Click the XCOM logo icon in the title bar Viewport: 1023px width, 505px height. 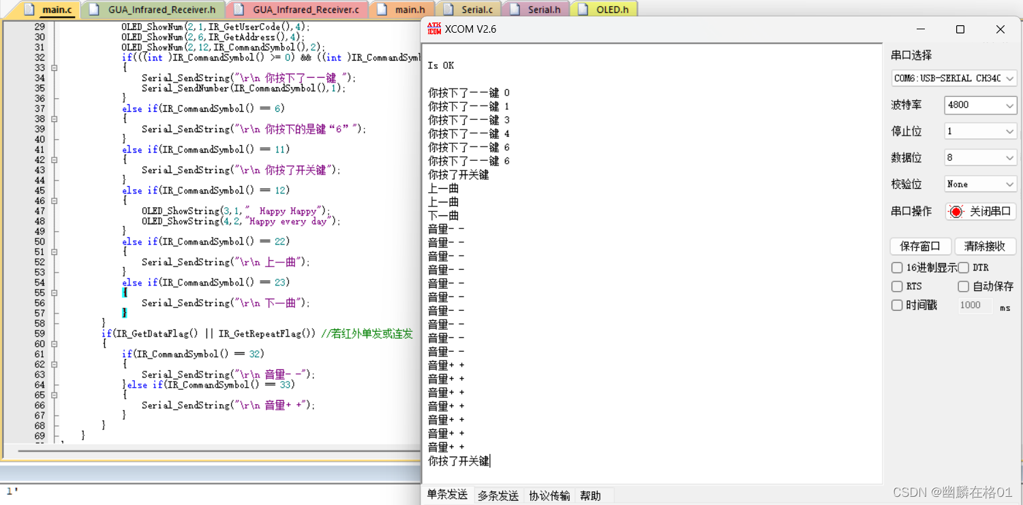tap(435, 29)
